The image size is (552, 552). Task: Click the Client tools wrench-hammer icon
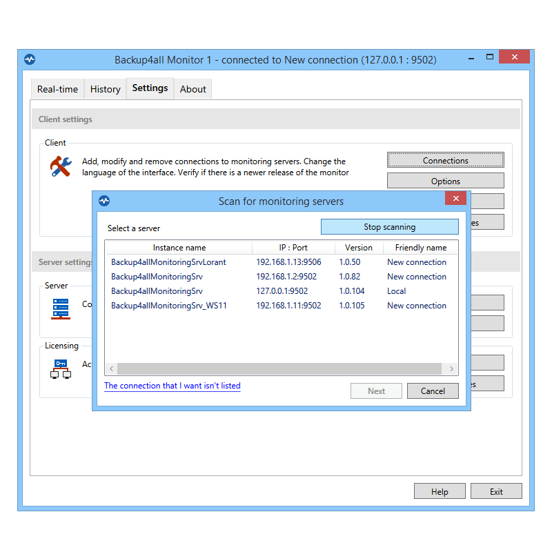pyautogui.click(x=61, y=166)
